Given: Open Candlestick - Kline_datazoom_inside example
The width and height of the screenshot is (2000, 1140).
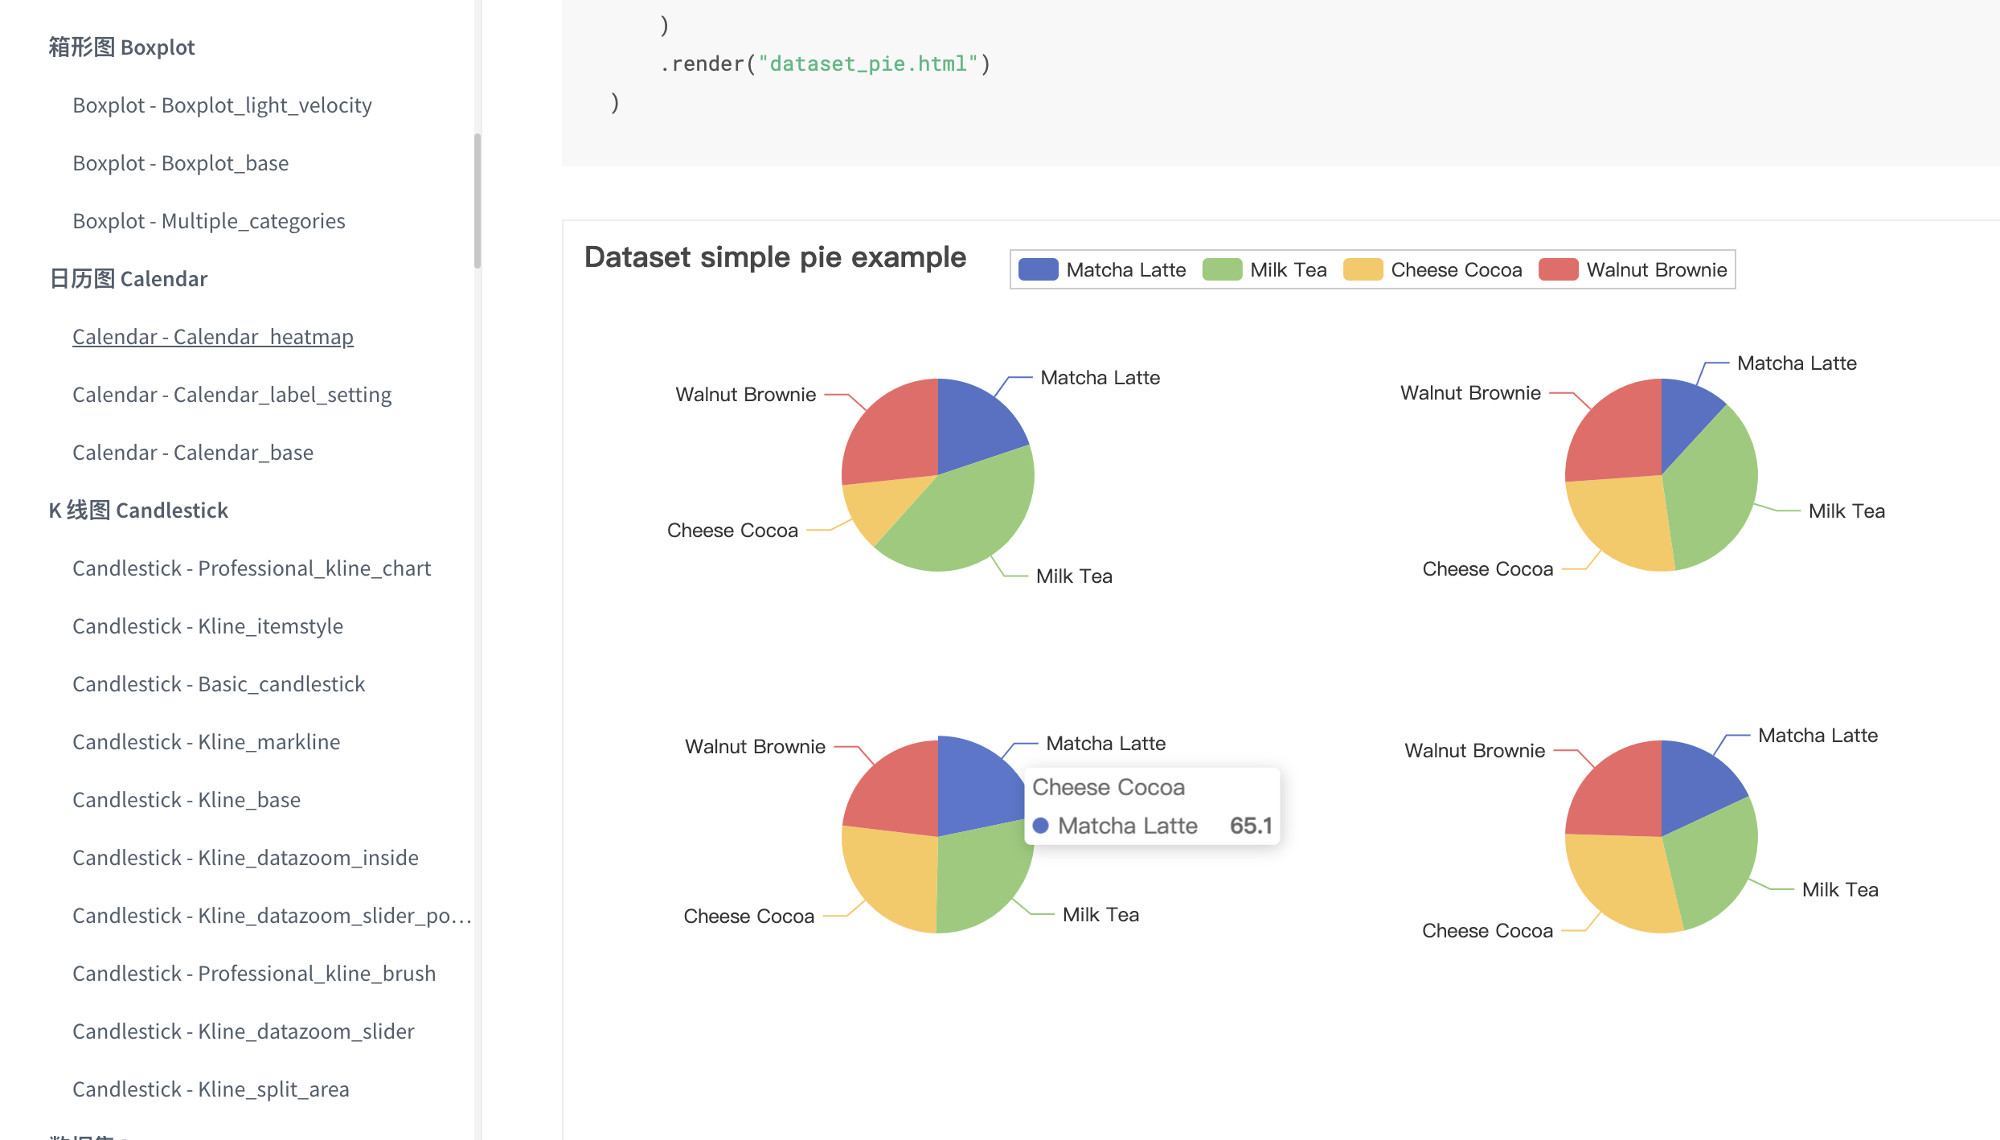Looking at the screenshot, I should 245,858.
